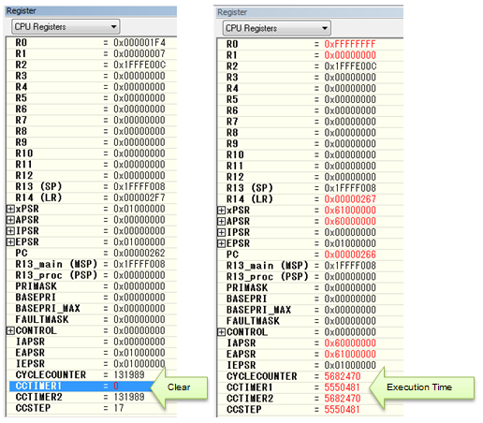483x423 pixels.
Task: Click CCTIMER1 value 0 in left panel
Action: (116, 387)
